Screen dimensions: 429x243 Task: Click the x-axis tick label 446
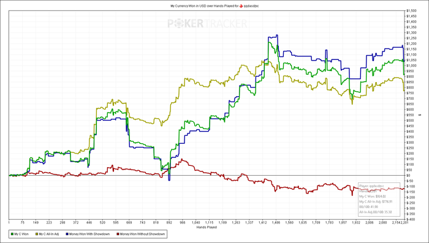coord(89,223)
